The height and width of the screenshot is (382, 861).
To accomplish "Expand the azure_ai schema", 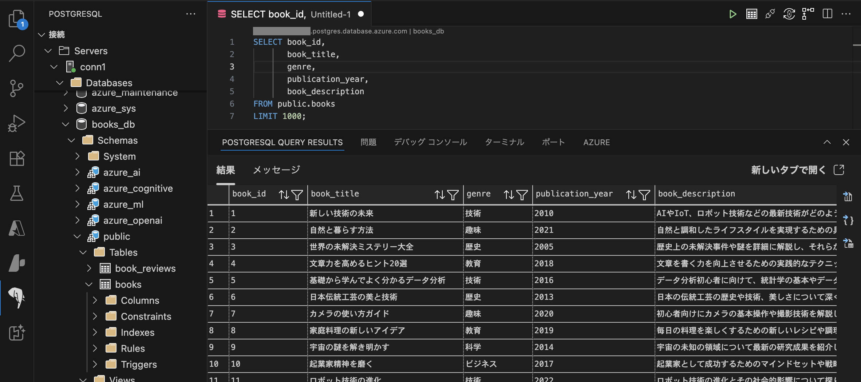I will (77, 172).
